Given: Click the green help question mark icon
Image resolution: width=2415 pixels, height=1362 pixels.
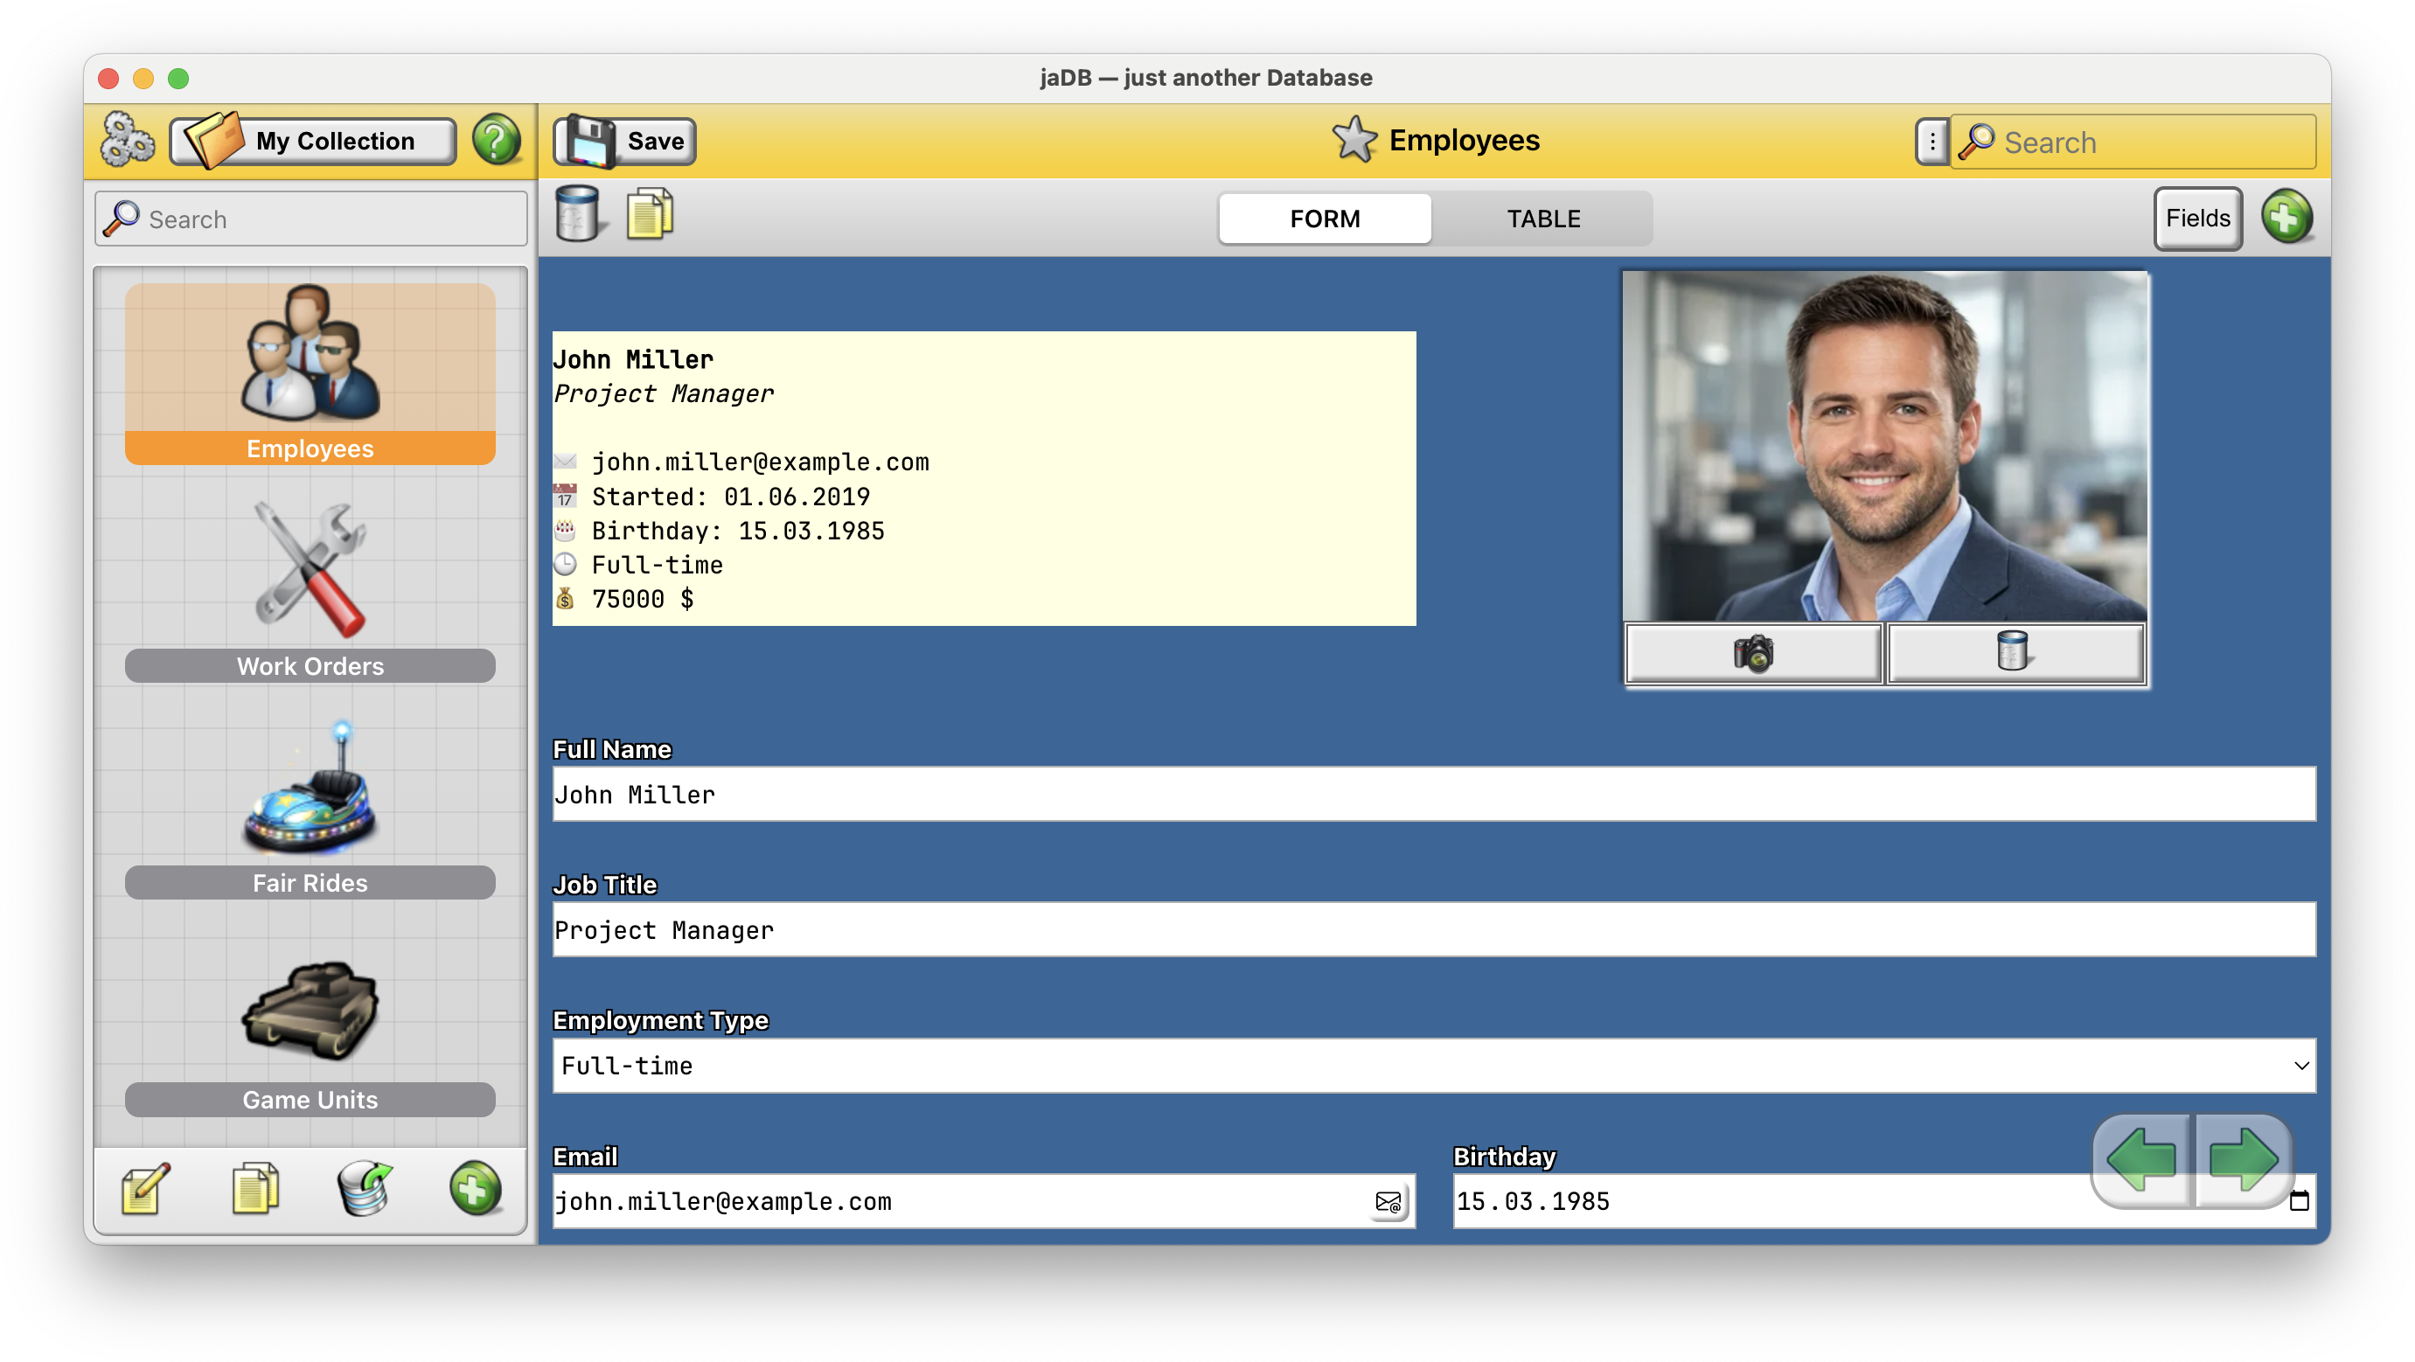Looking at the screenshot, I should tap(496, 141).
